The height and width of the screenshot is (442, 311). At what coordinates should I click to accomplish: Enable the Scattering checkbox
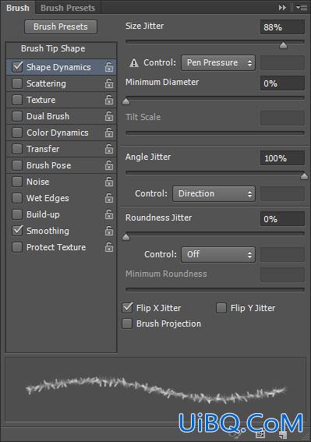(x=17, y=83)
